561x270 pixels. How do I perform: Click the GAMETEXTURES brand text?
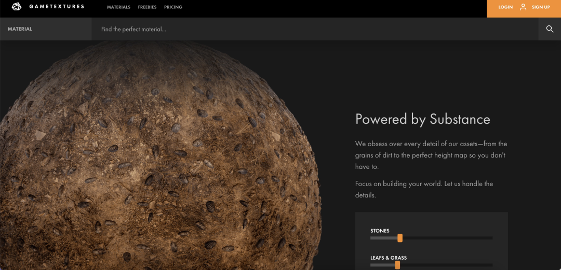point(57,6)
